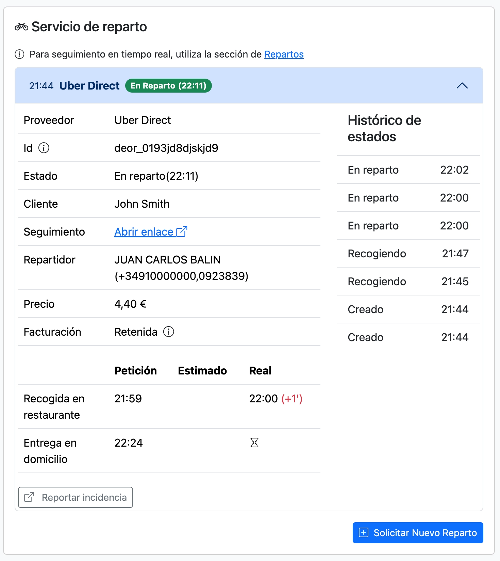The height and width of the screenshot is (561, 500).
Task: Click the Recogiendo 21:45 history entry
Action: click(408, 282)
